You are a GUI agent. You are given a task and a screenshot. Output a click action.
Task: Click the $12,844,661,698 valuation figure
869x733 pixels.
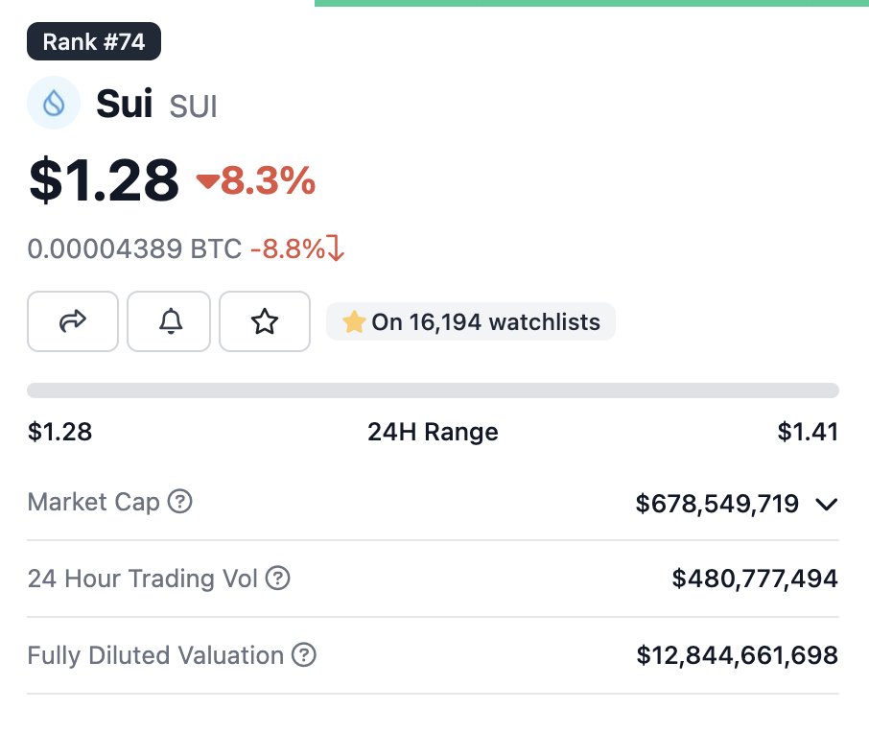[x=737, y=655]
